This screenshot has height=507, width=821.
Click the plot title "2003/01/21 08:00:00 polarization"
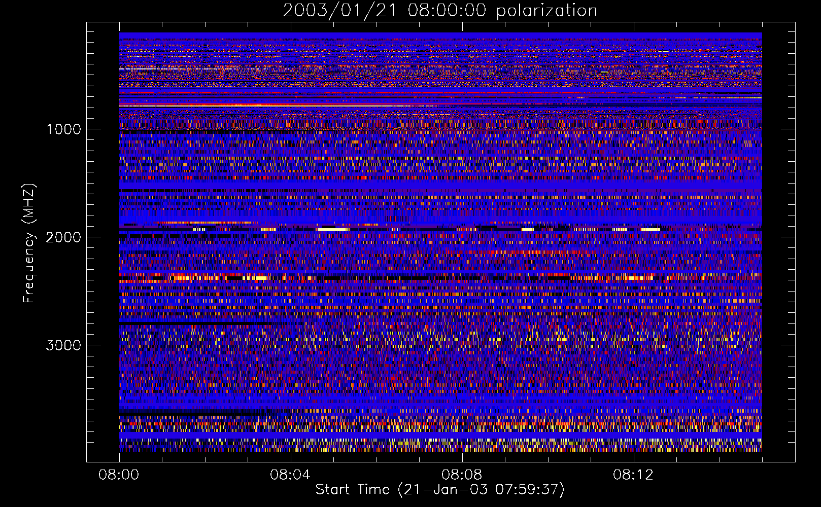coord(440,11)
